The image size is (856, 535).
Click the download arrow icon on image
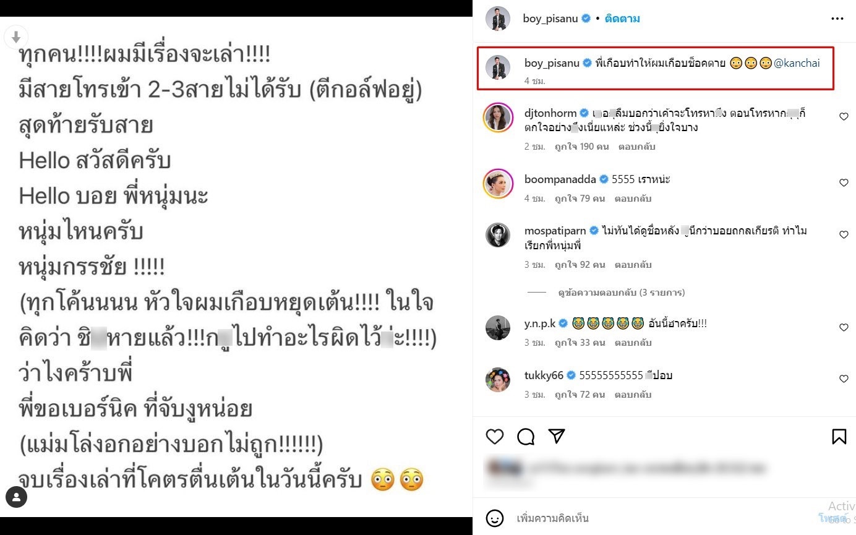pos(17,37)
